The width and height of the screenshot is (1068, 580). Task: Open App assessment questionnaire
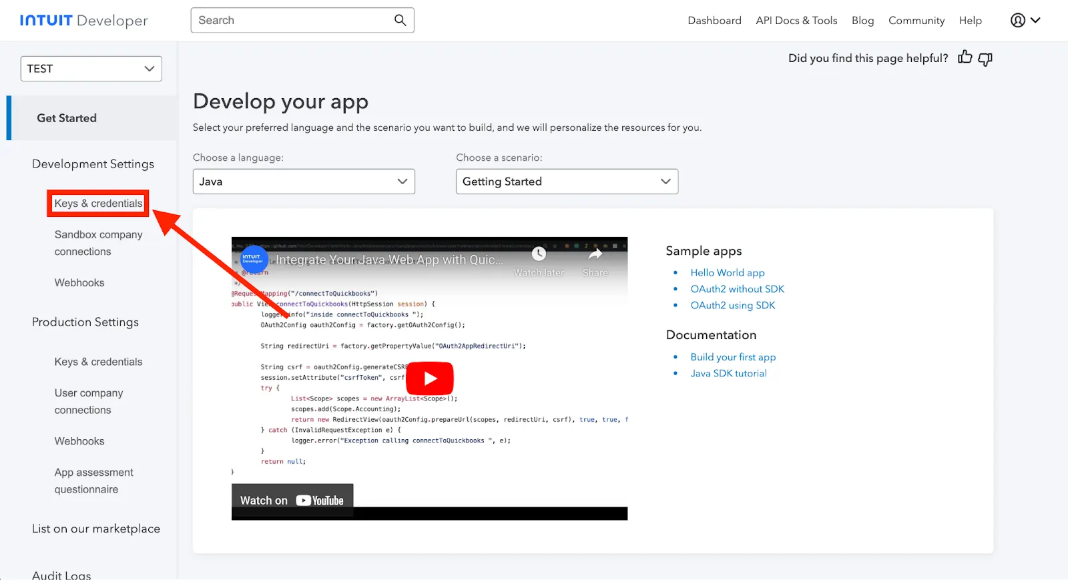(93, 481)
